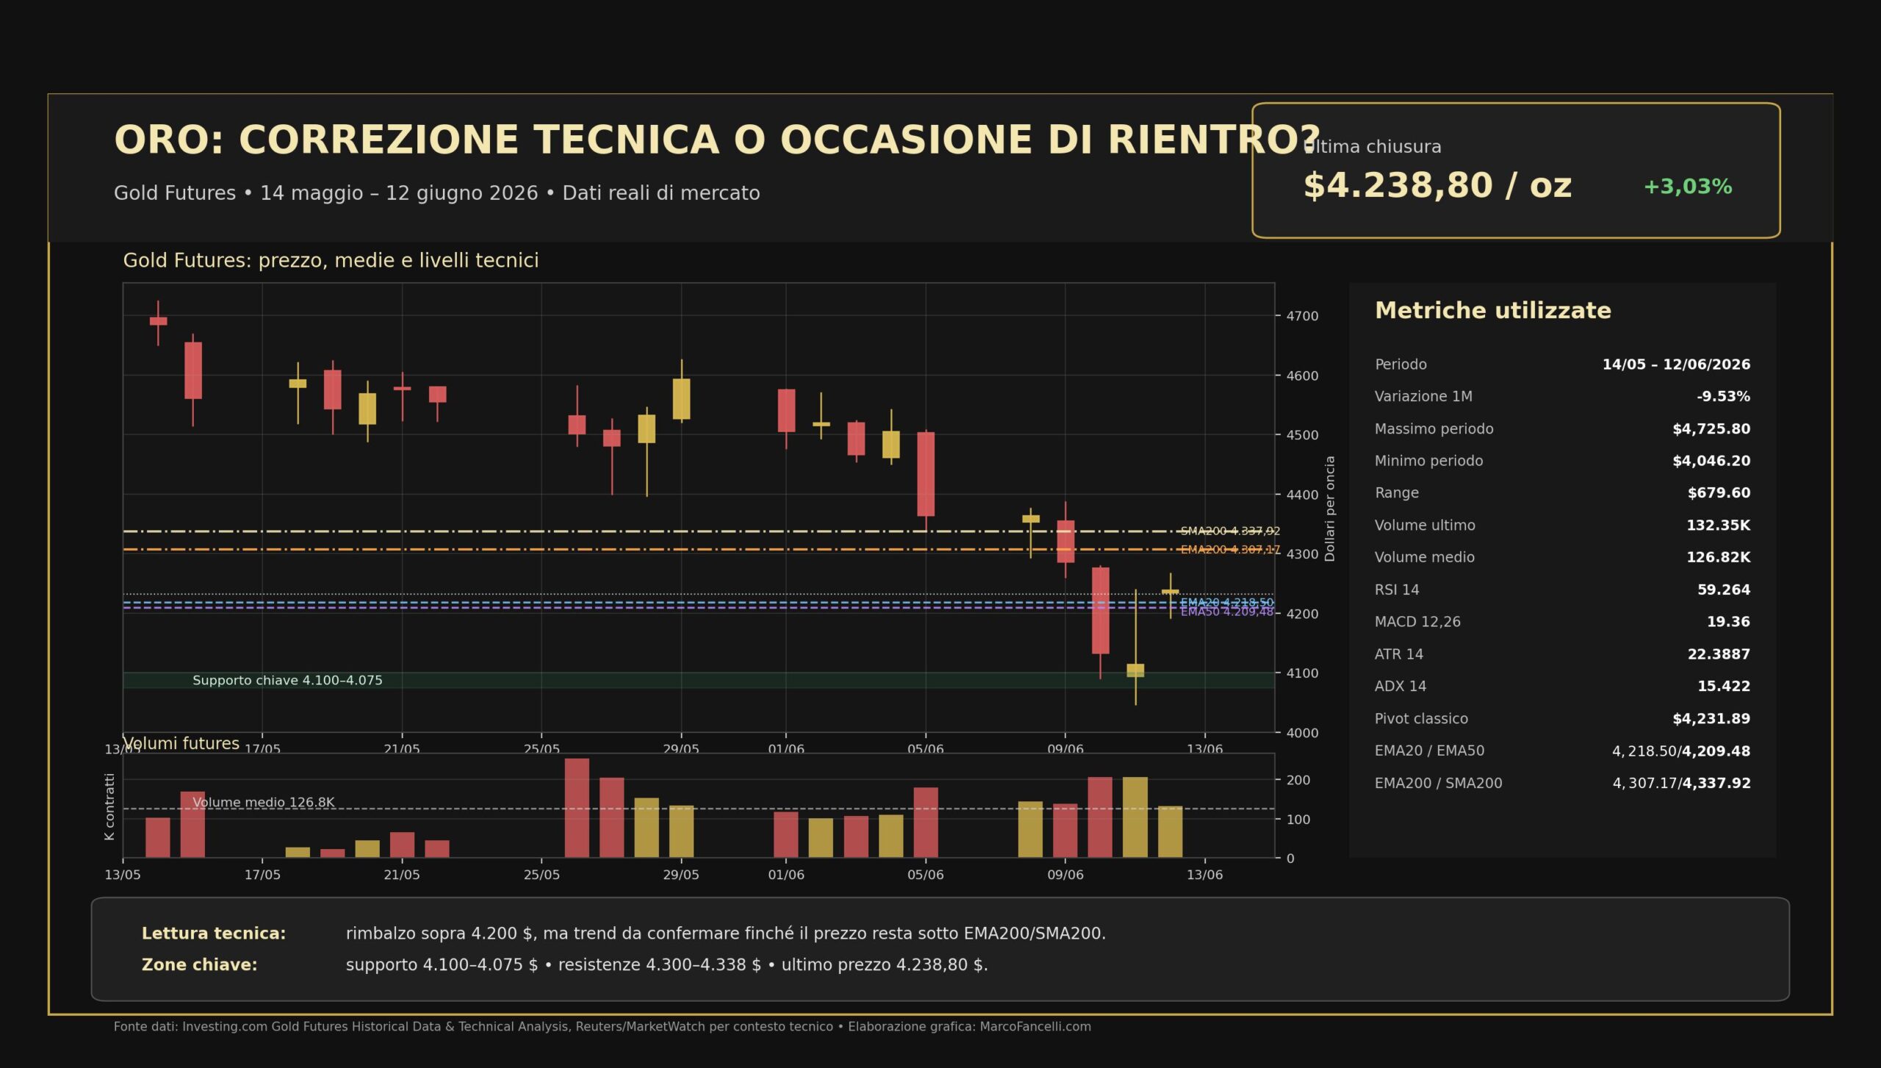Click the RSI 14 value 59.264
The image size is (1881, 1068).
[x=1723, y=589]
